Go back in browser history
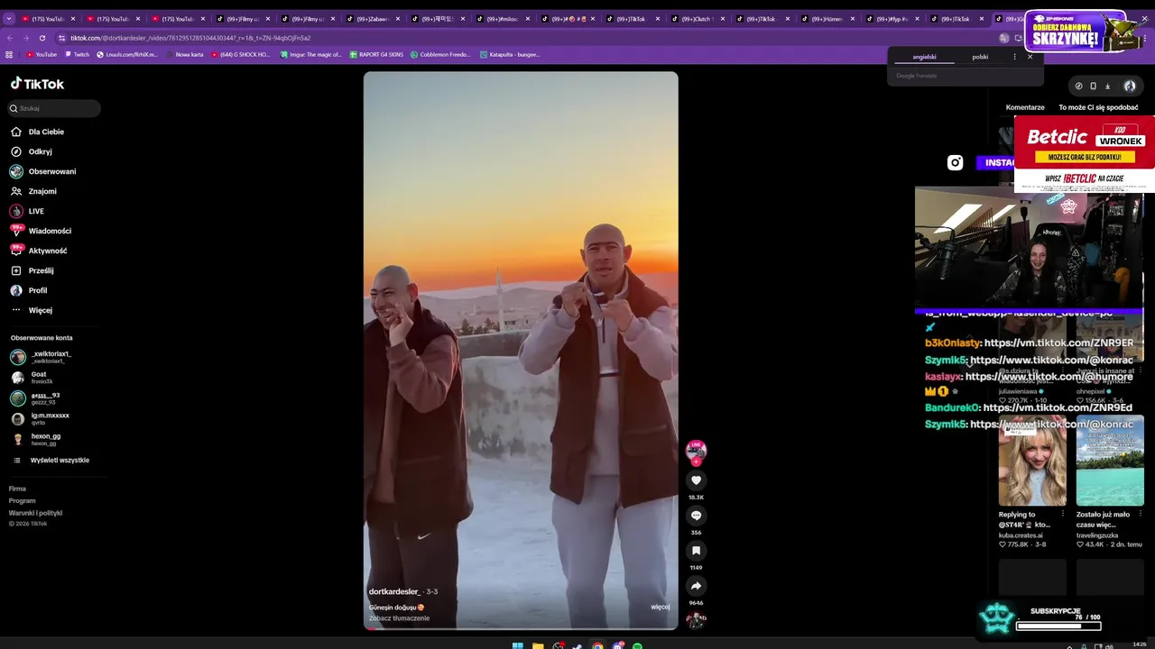This screenshot has height=649, width=1155. (10, 38)
